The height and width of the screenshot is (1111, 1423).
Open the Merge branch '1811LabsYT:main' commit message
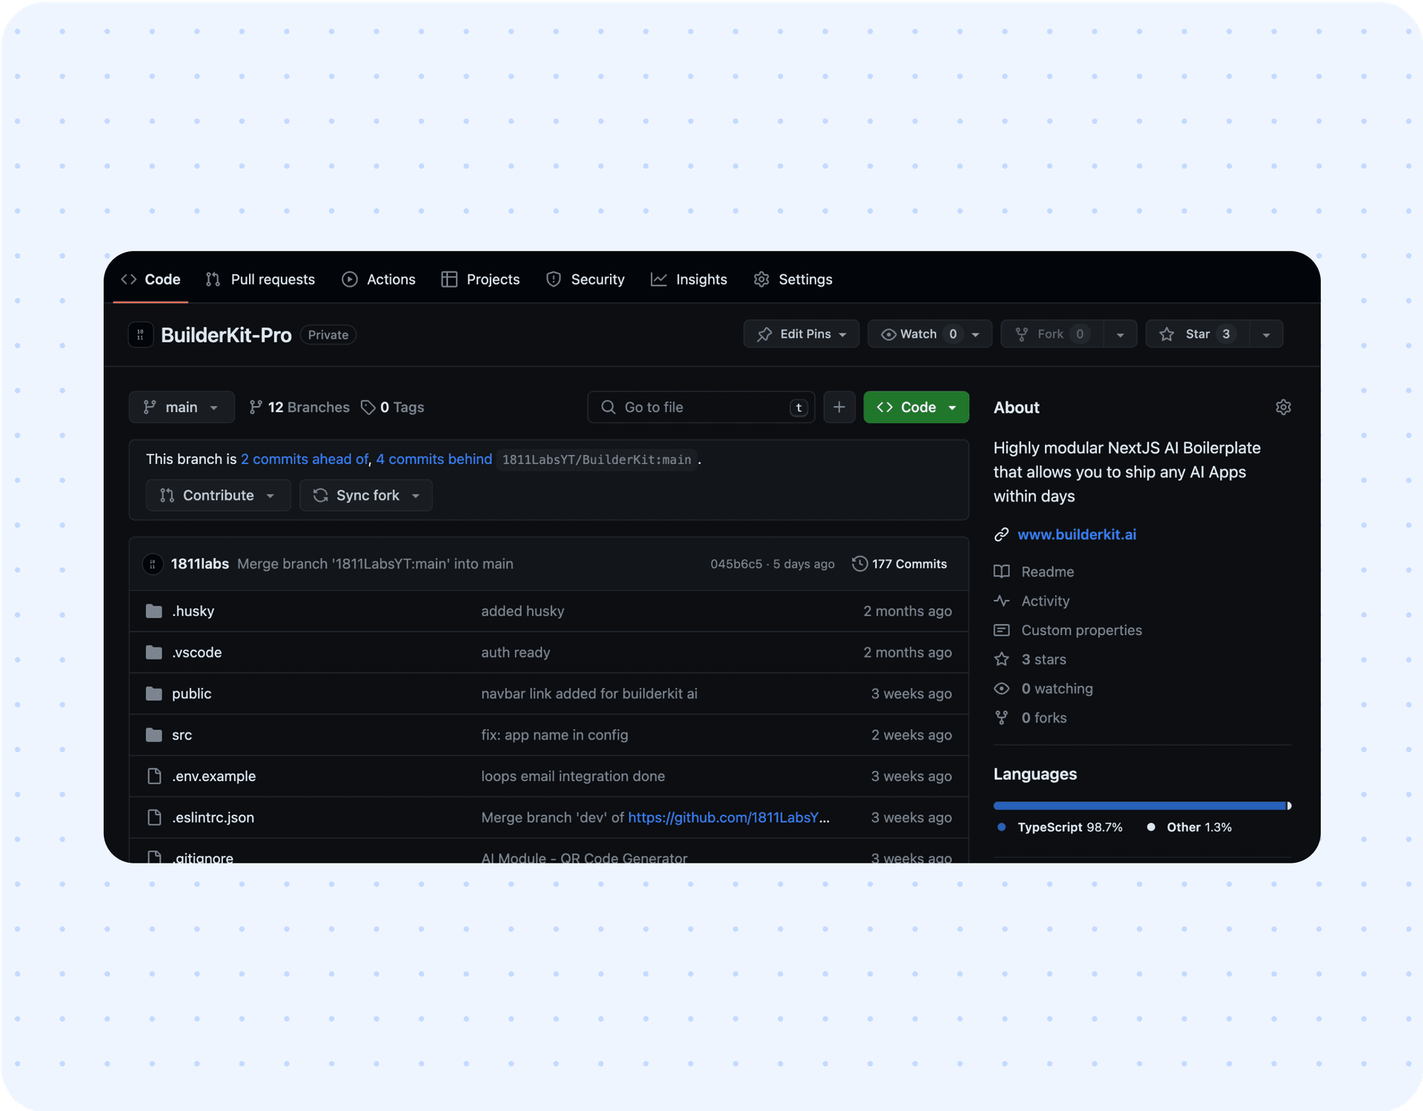click(375, 564)
